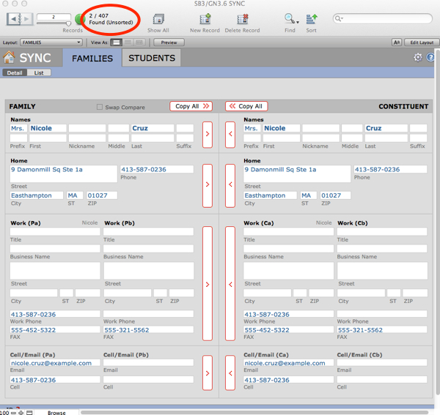Screen dimensions: 440x415
Task: Switch to Form view in View As
Action: pos(117,42)
